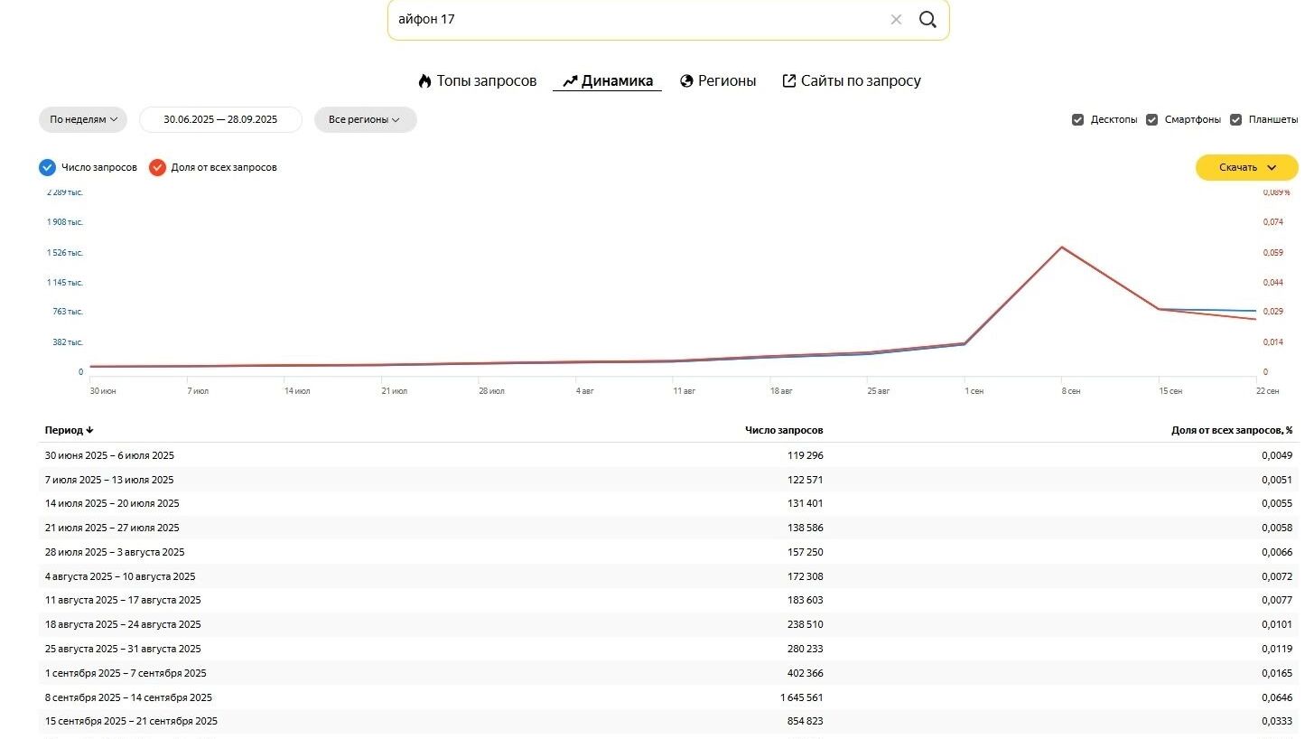This screenshot has height=739, width=1314.
Task: Switch to the Топы запросов tab
Action: tap(486, 81)
